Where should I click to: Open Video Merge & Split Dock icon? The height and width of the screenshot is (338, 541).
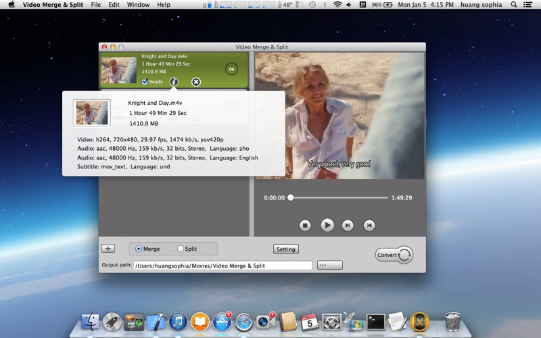coord(419,322)
